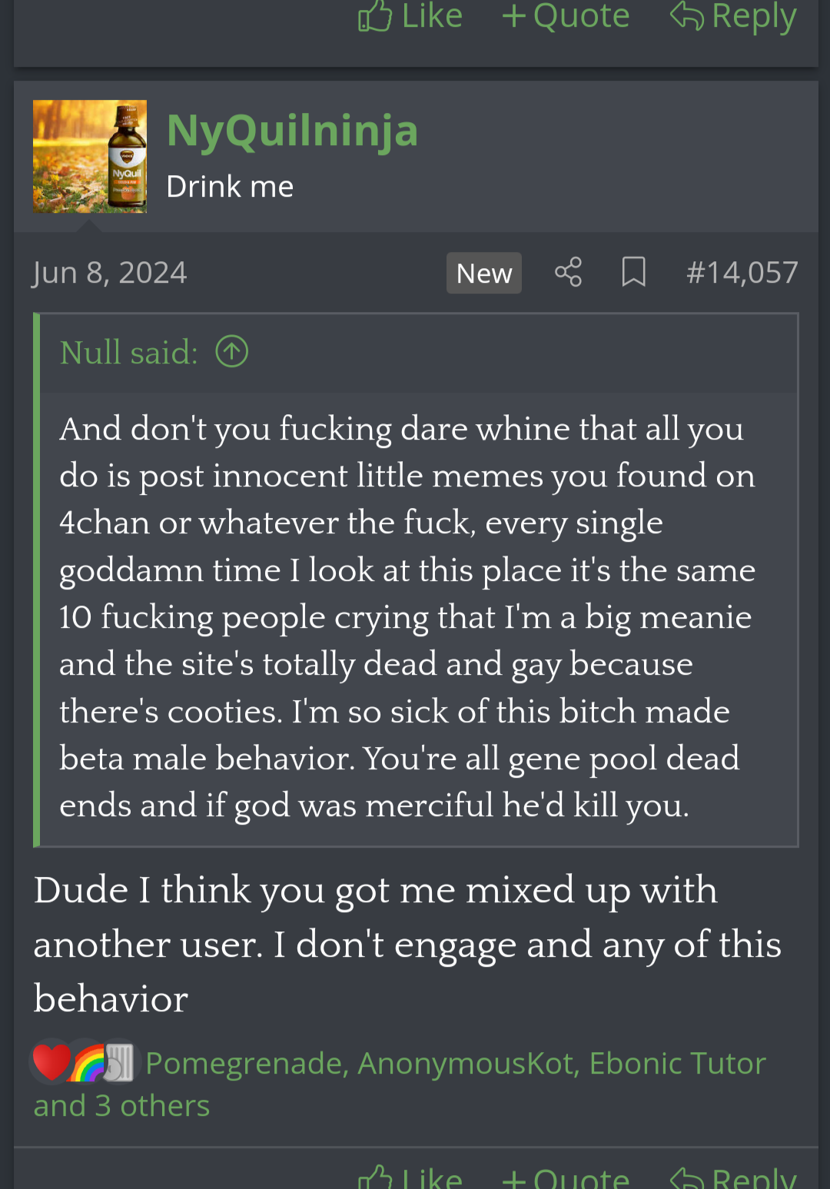Reply to the previous post at top
830x1189 pixels.
[x=733, y=17]
